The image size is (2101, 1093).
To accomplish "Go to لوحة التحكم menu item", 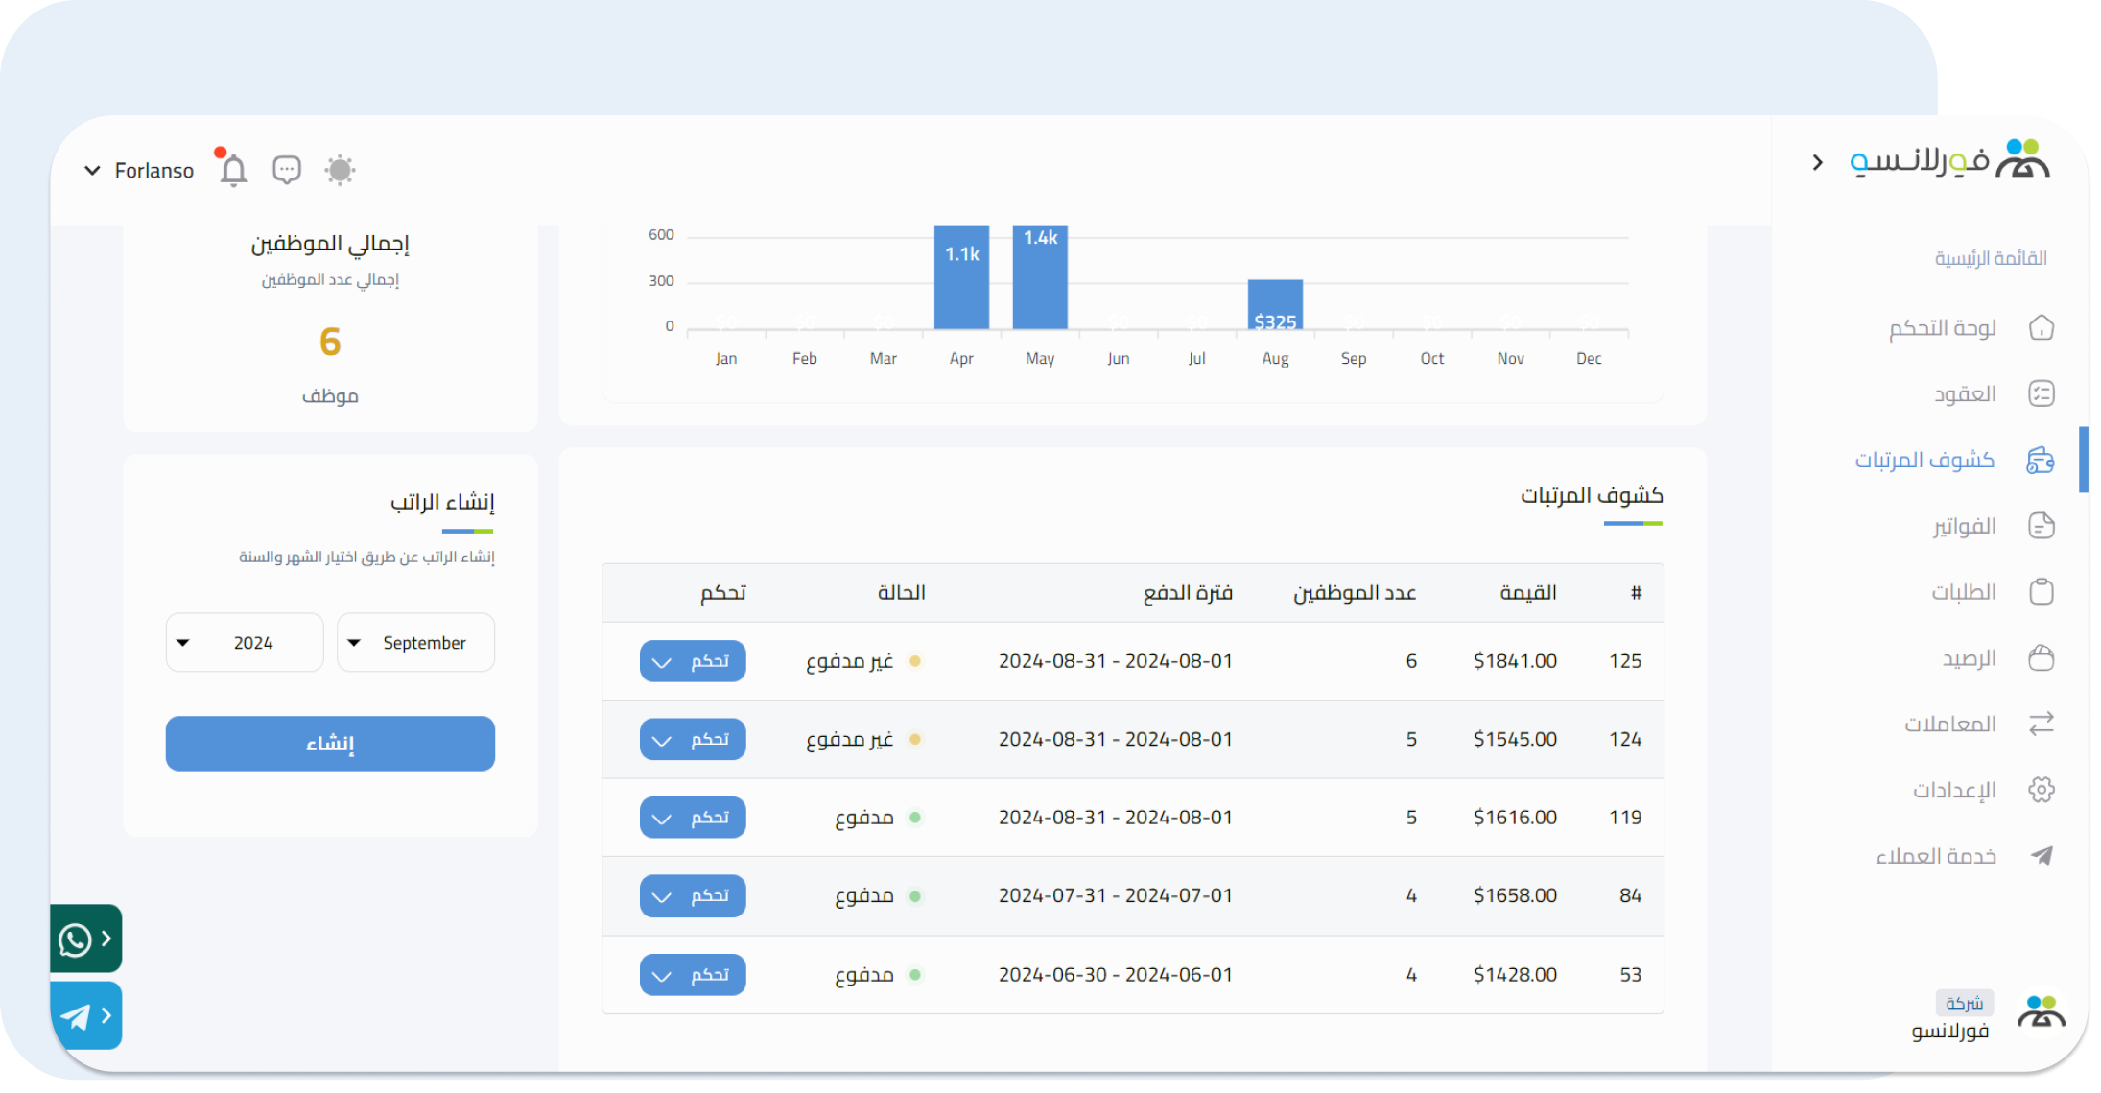I will pos(1943,328).
